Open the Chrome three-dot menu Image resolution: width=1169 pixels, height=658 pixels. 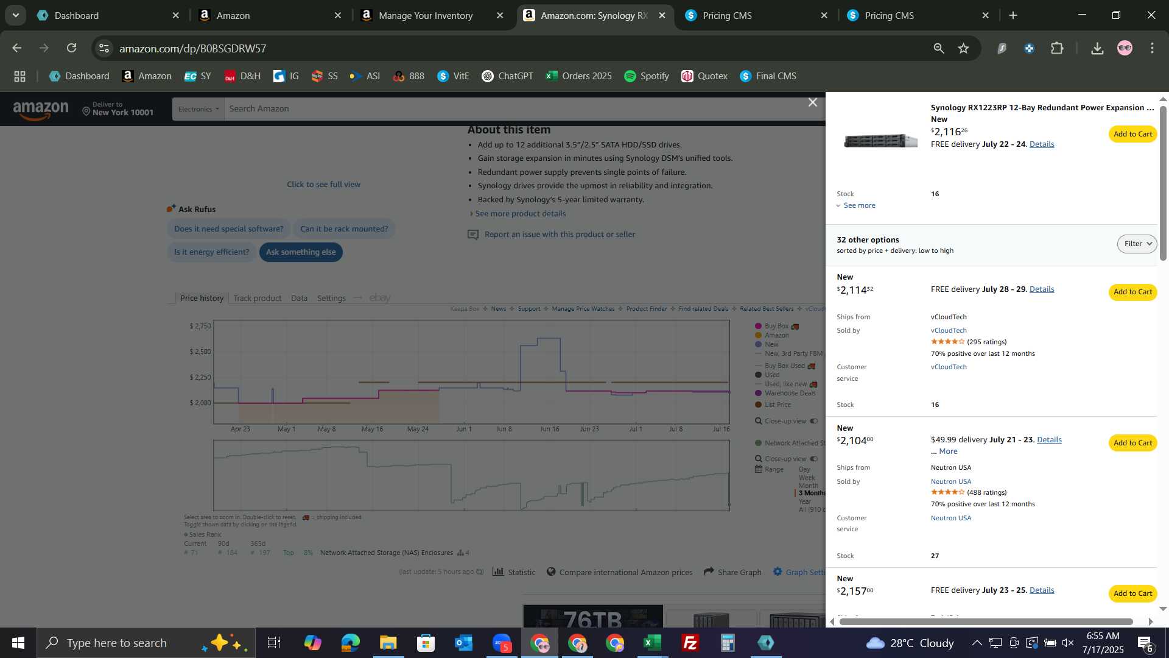(1152, 48)
